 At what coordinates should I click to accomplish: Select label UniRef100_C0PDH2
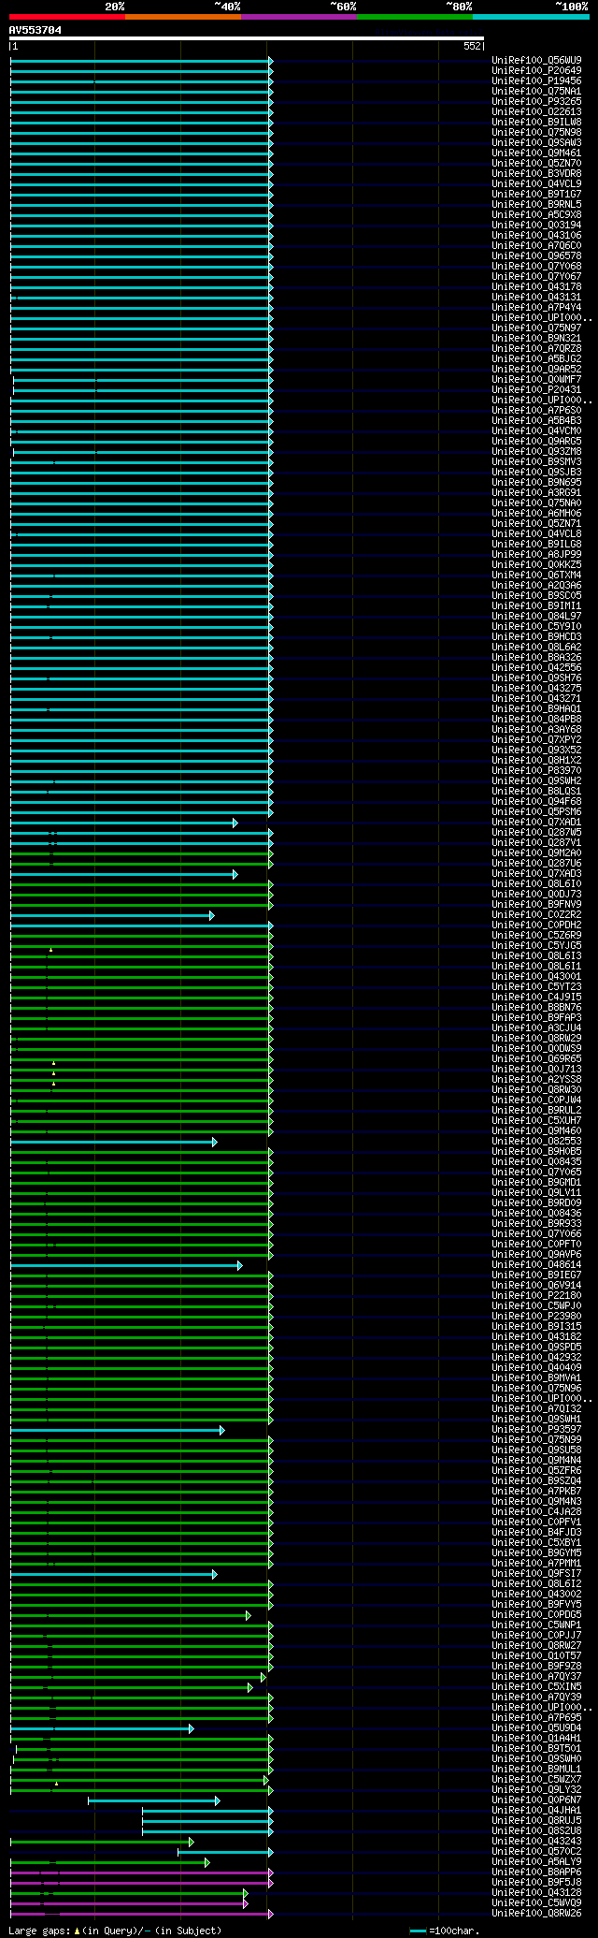pos(536,925)
